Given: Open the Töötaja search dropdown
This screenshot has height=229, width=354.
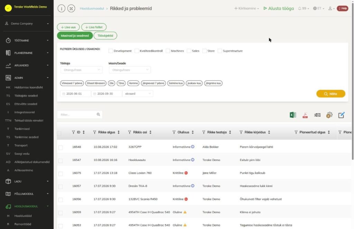Looking at the screenshot, I should coord(81,70).
